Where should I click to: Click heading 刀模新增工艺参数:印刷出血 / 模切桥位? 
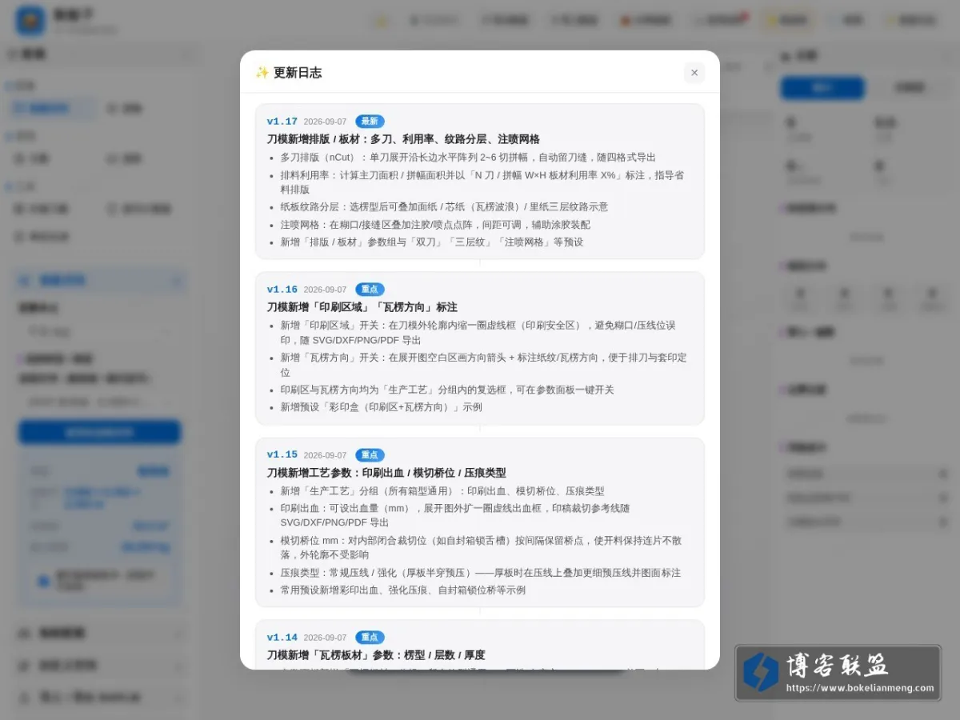pos(386,473)
